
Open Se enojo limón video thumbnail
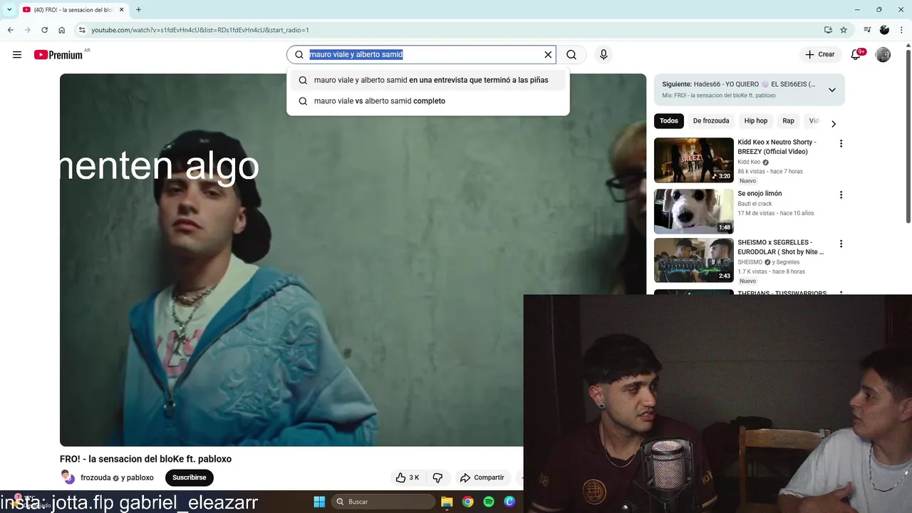pyautogui.click(x=693, y=211)
